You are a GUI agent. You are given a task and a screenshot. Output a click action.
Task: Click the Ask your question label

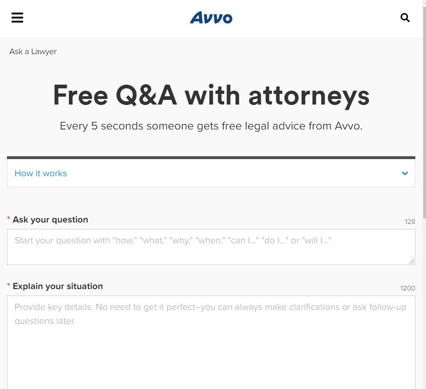coord(50,220)
